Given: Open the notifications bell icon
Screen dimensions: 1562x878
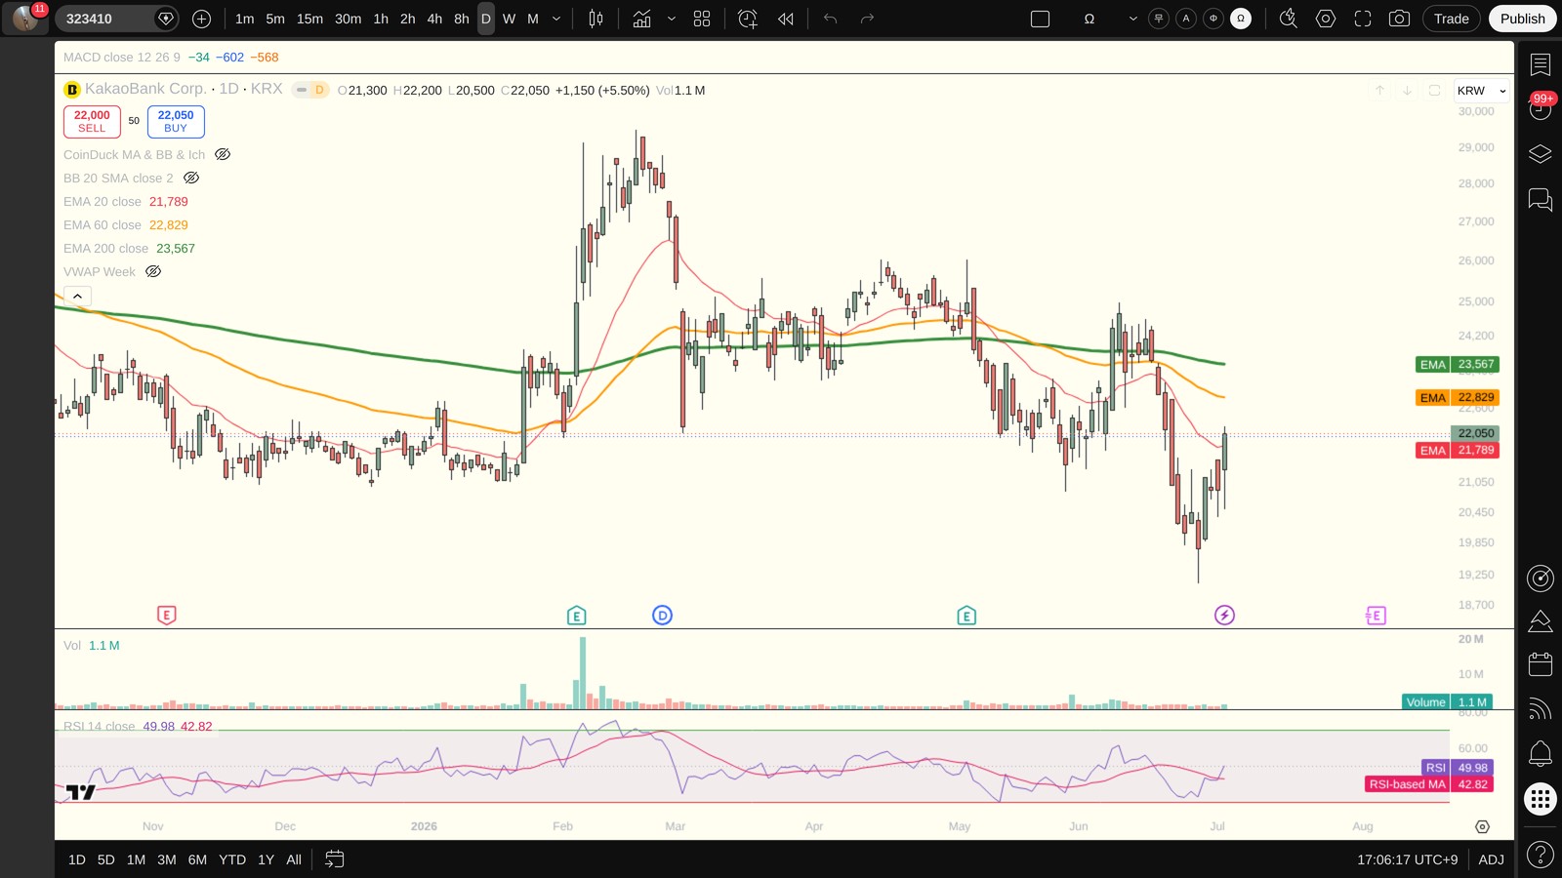Looking at the screenshot, I should coord(1541,753).
